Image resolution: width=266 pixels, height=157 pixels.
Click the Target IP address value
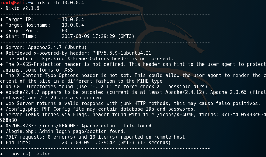(x=73, y=20)
